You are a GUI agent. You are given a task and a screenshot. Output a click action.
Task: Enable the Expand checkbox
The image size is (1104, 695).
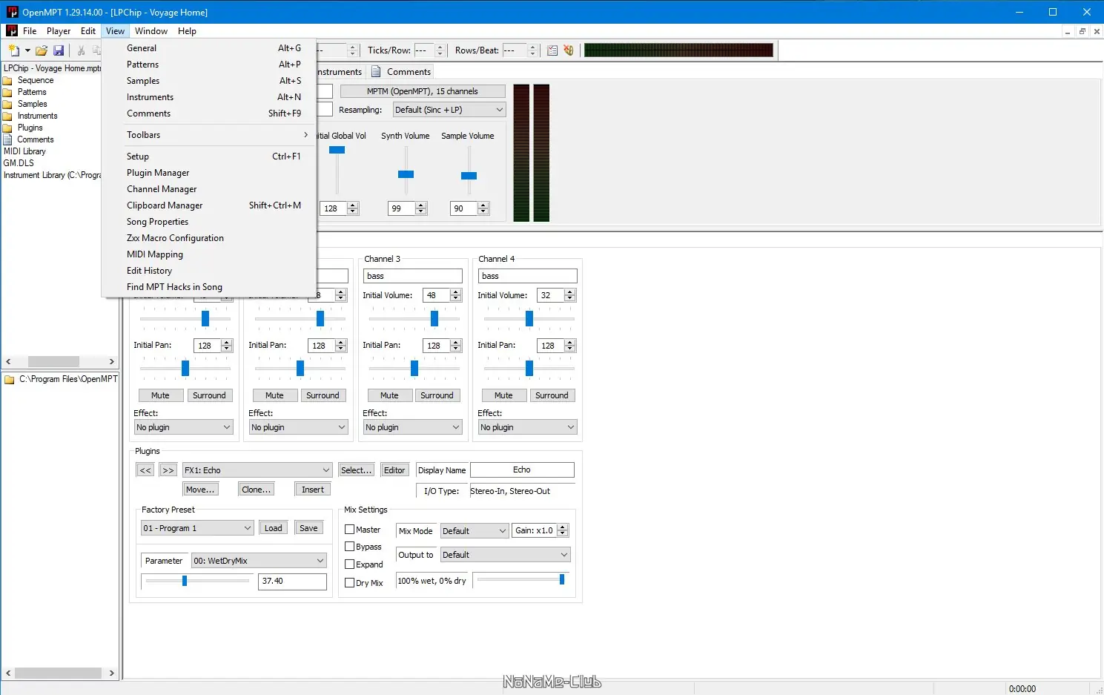(350, 564)
